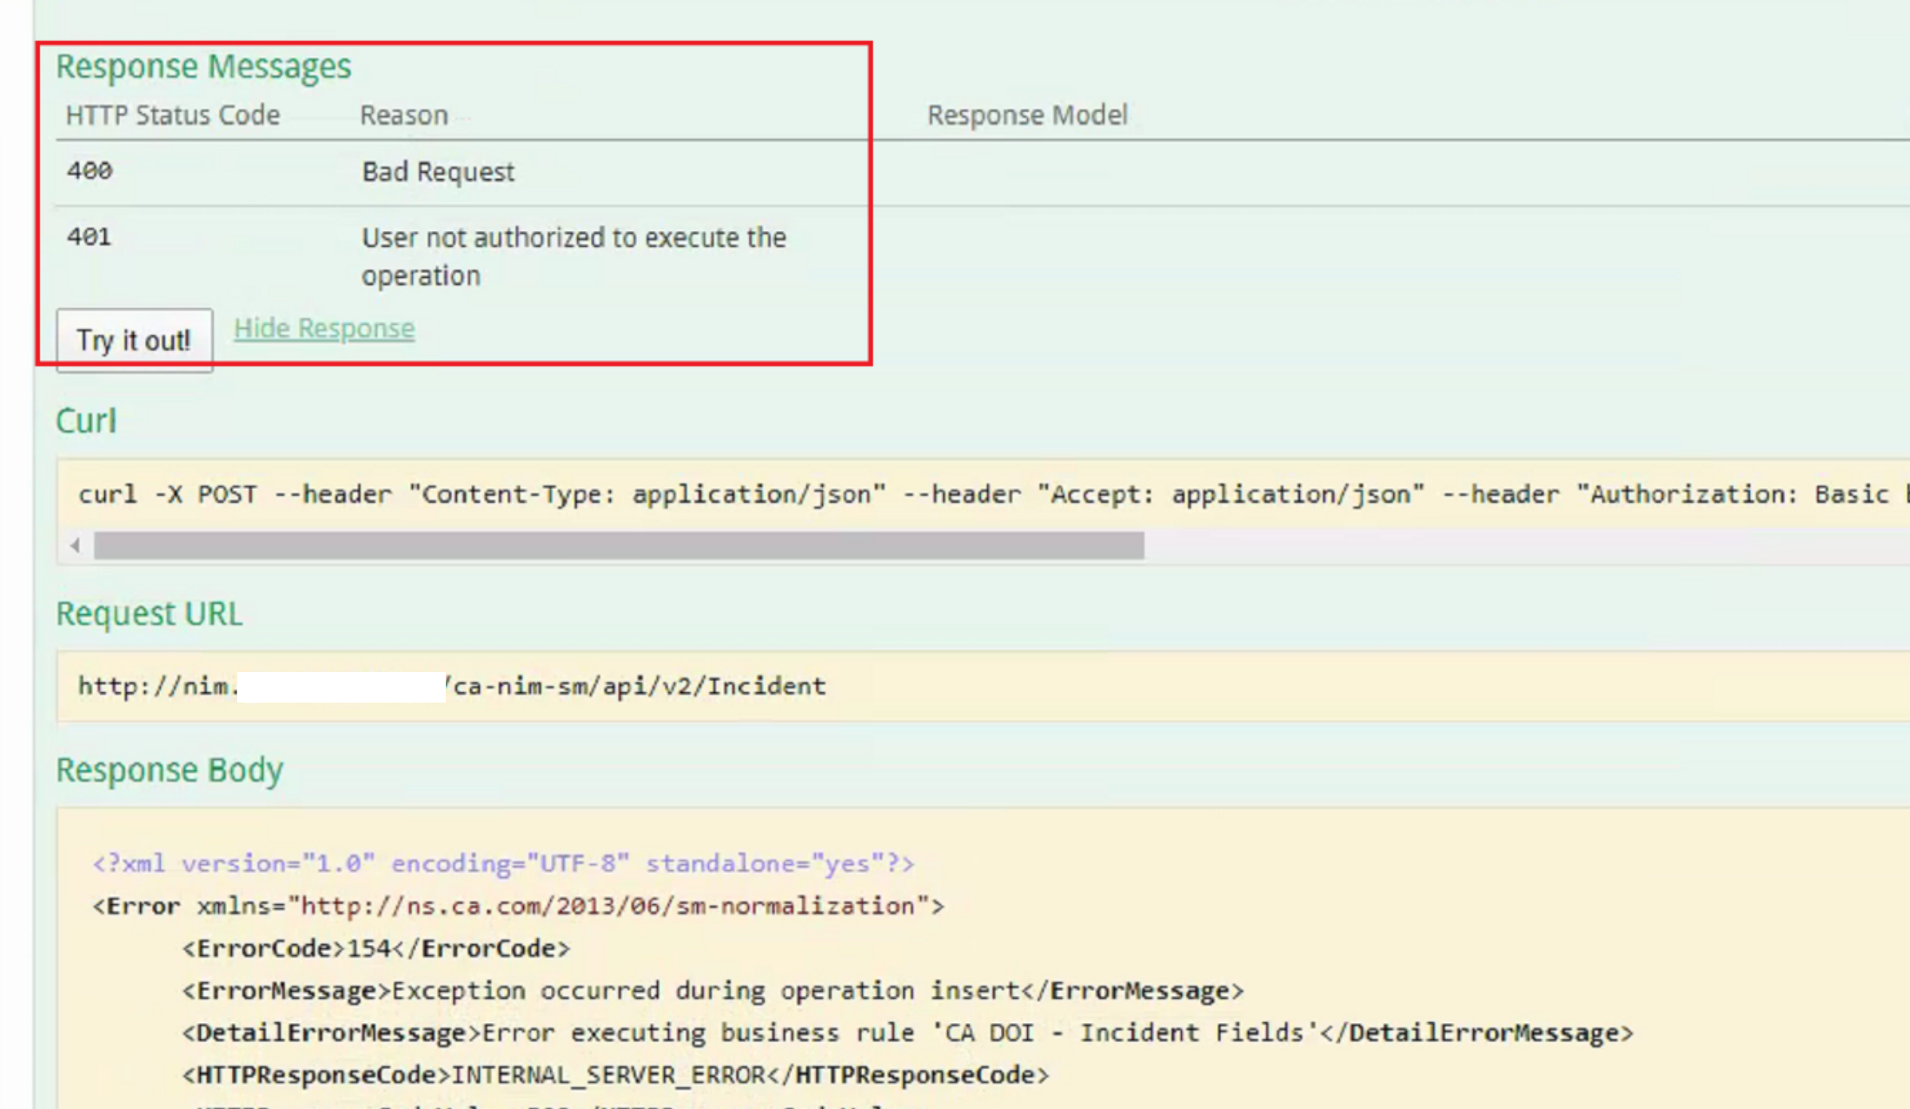
Task: Click the Request URL heading
Action: pos(149,614)
